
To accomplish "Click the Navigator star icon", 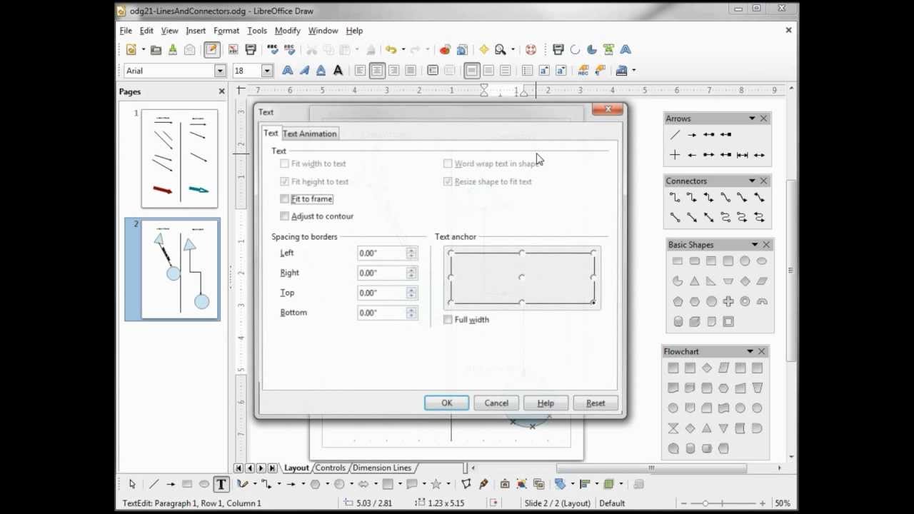I will (483, 49).
